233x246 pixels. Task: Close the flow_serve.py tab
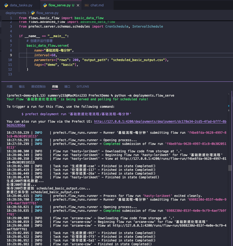[x=78, y=5]
